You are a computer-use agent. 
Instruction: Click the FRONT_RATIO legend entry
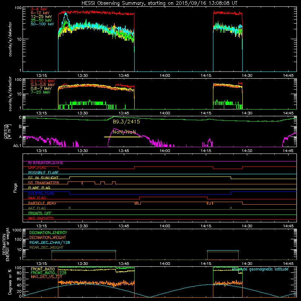tap(43, 269)
